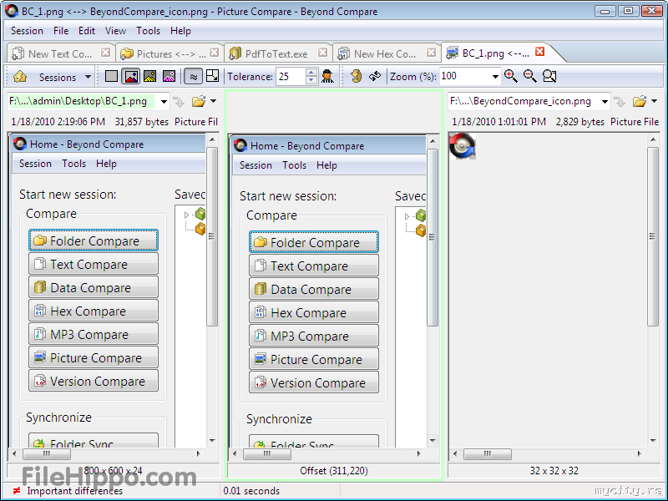This screenshot has width=668, height=501.
Task: Click the left pane load-file arrow icon
Action: click(179, 102)
